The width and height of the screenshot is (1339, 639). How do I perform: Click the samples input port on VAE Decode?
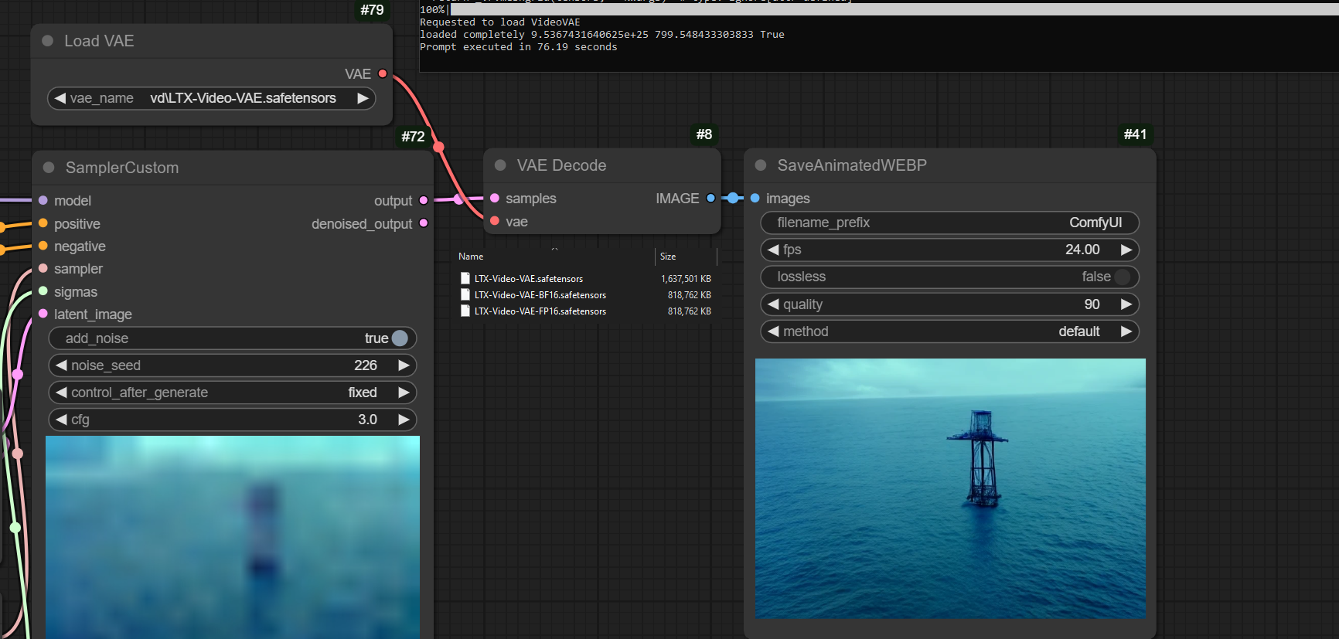tap(495, 199)
